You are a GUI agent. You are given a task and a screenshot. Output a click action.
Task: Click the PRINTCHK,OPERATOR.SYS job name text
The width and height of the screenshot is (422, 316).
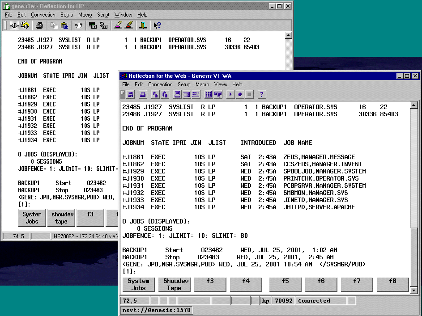[321, 178]
